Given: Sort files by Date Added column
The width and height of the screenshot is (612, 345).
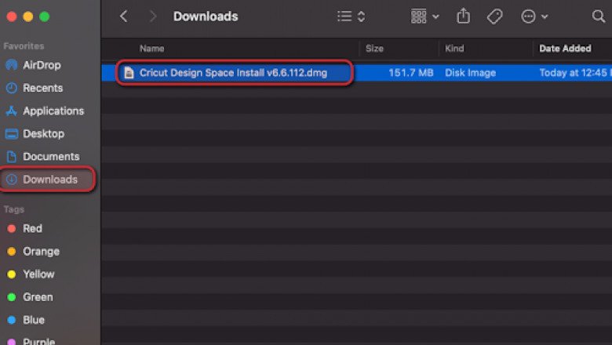Looking at the screenshot, I should [x=565, y=49].
